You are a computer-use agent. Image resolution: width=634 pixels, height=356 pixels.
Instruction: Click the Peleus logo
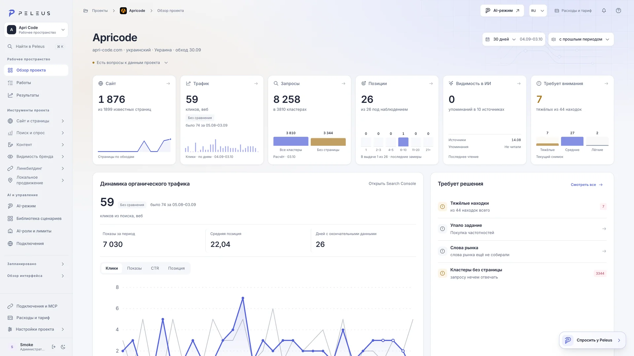[x=29, y=13]
